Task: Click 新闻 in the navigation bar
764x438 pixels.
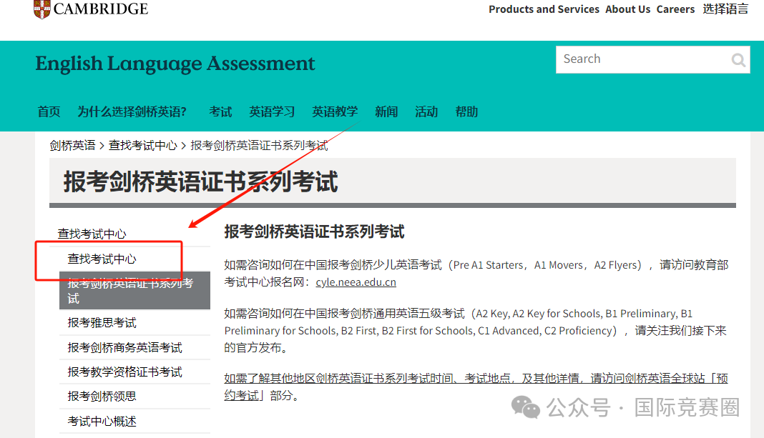Action: point(386,111)
